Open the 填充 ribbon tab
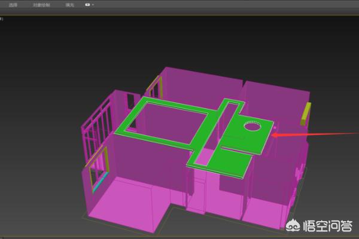The height and width of the screenshot is (239, 359). 69,5
